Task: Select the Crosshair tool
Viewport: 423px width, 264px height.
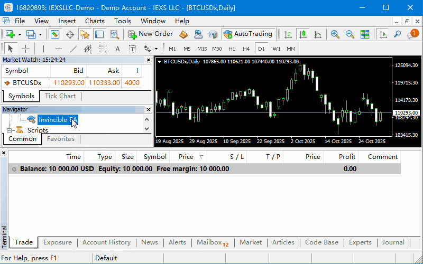Action: pyautogui.click(x=25, y=49)
